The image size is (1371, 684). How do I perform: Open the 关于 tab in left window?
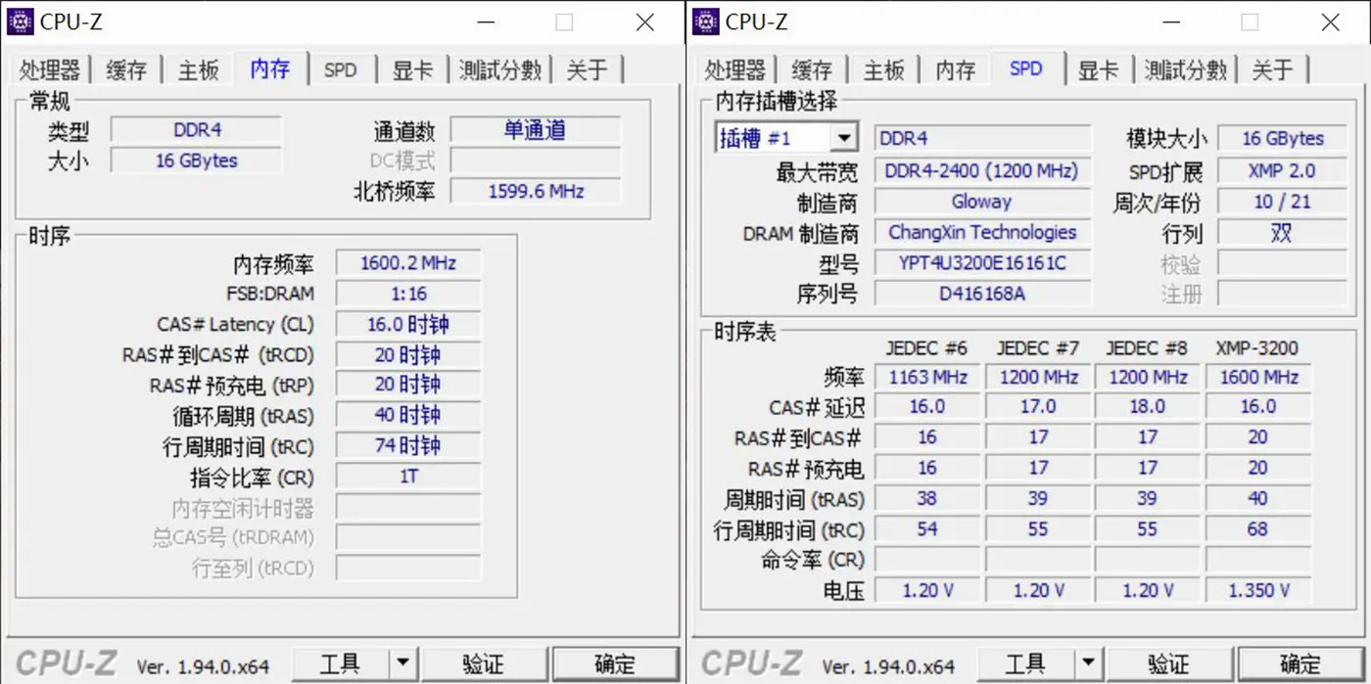point(587,70)
